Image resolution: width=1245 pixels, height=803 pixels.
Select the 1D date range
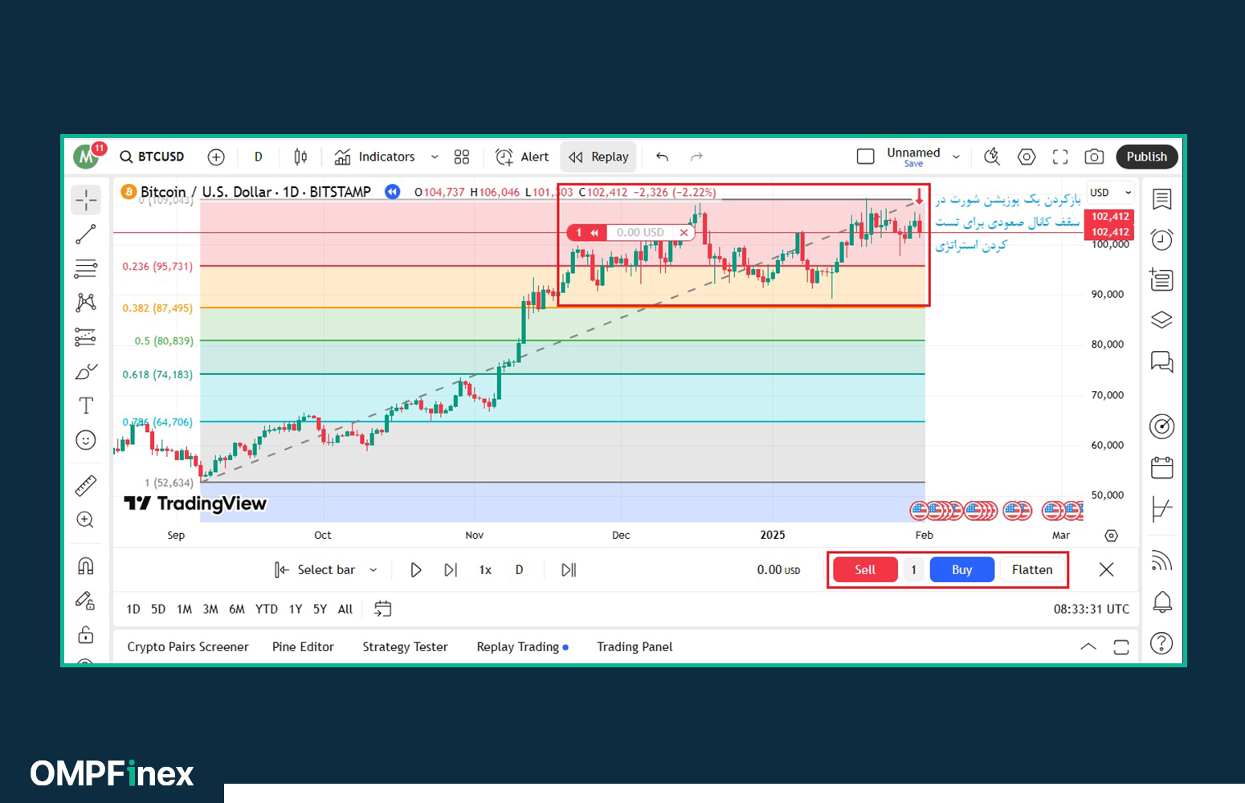(133, 609)
